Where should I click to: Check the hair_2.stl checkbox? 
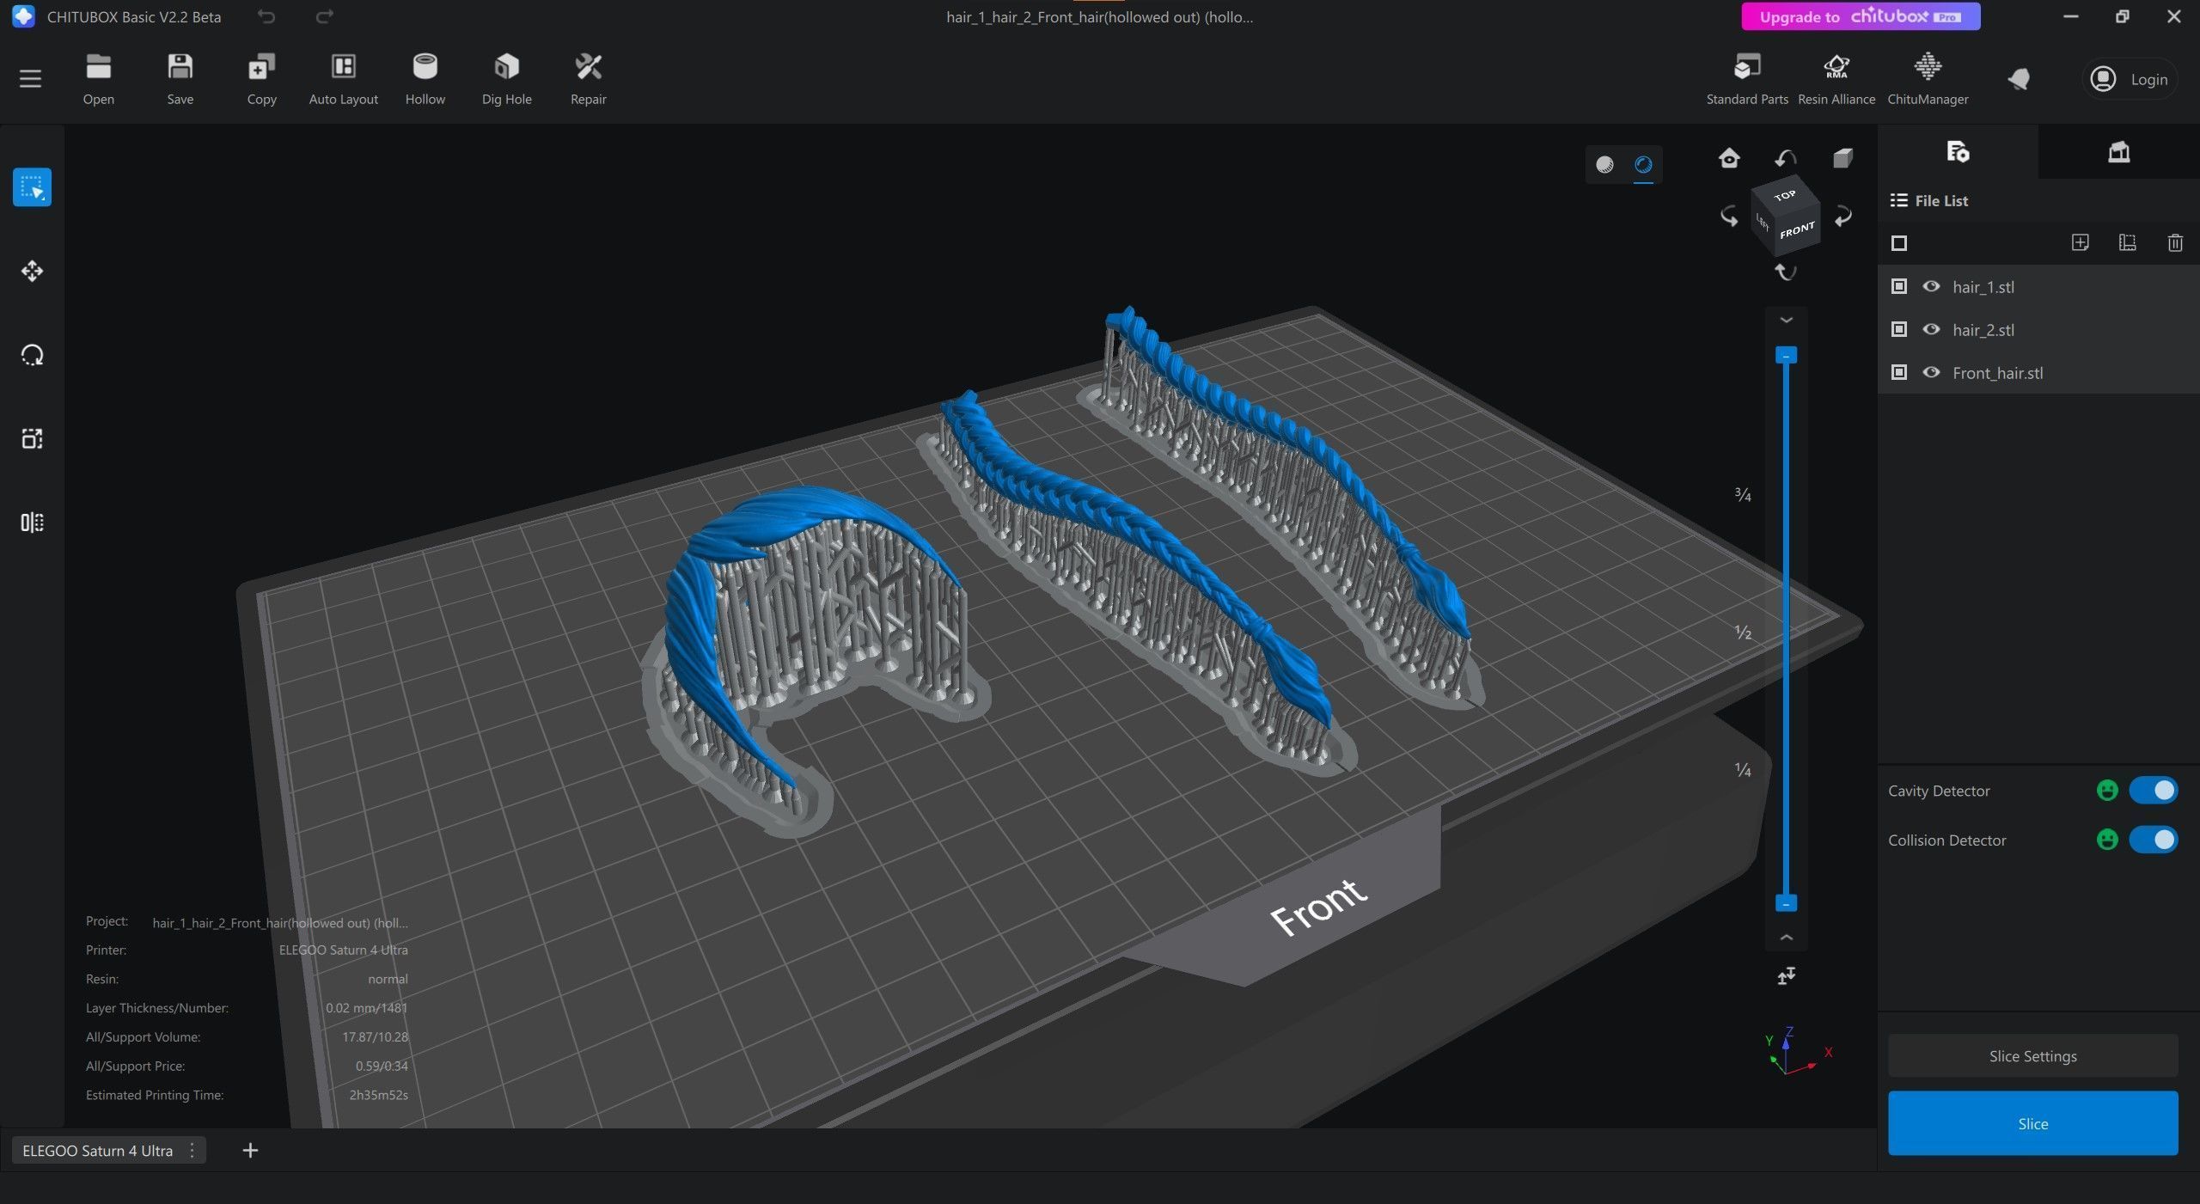[x=1899, y=329]
